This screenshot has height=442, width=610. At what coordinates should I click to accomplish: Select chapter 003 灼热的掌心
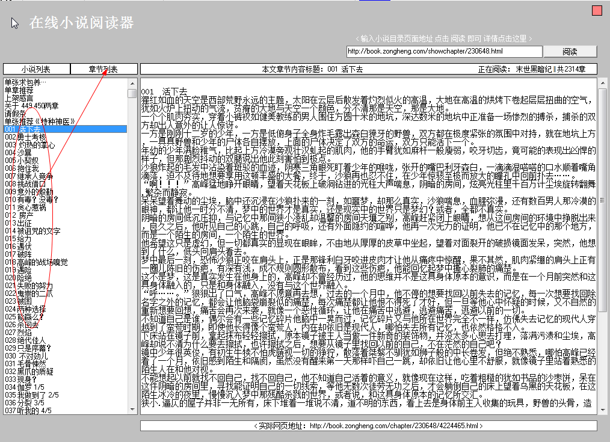point(36,143)
